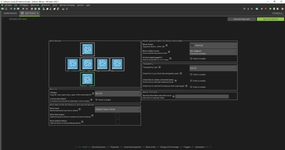The height and width of the screenshot is (150, 285).
Task: Click the branch remote workspace icon
Action: coord(244,9)
